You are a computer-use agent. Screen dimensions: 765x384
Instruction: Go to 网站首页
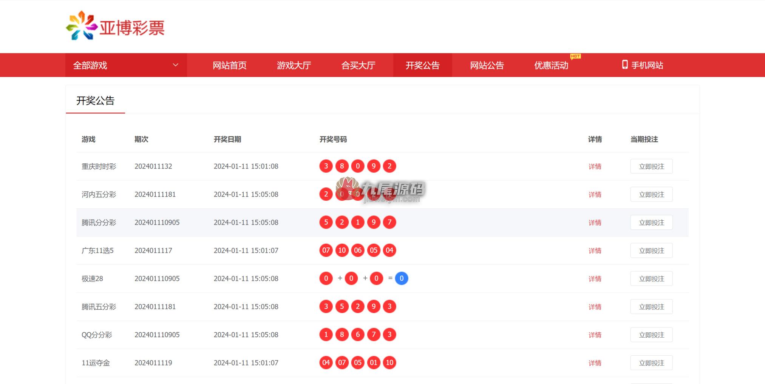click(230, 65)
